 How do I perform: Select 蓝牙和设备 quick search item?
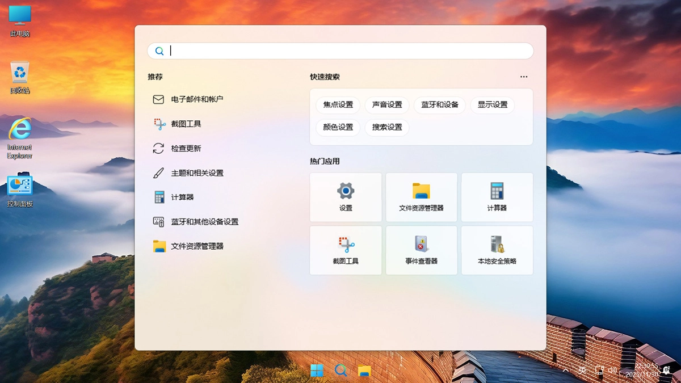coord(439,105)
